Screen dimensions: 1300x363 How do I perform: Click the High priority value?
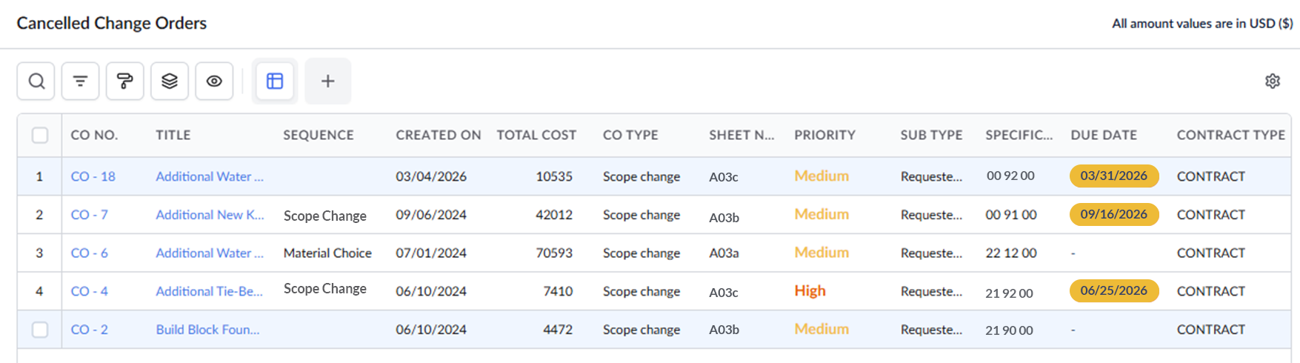(810, 291)
